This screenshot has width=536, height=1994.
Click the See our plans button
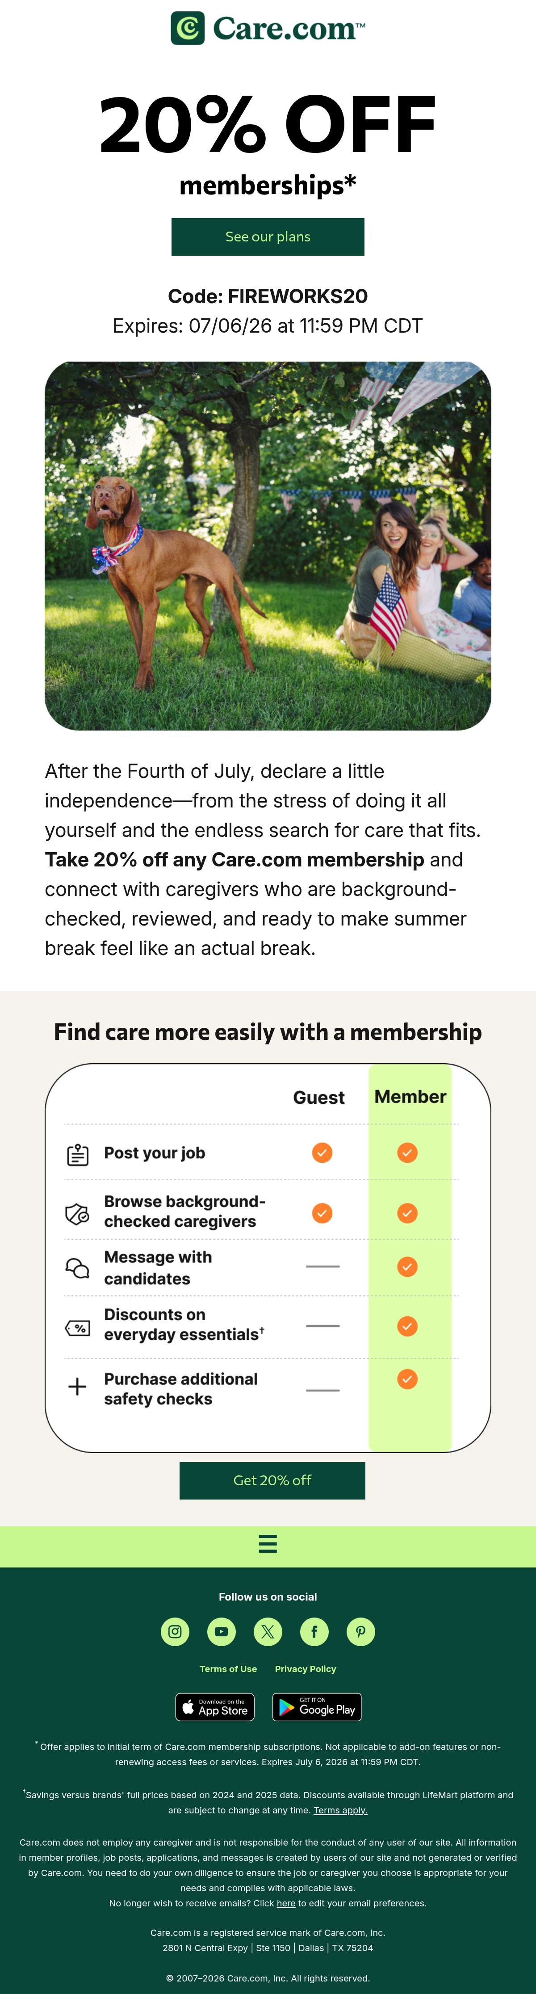click(268, 237)
